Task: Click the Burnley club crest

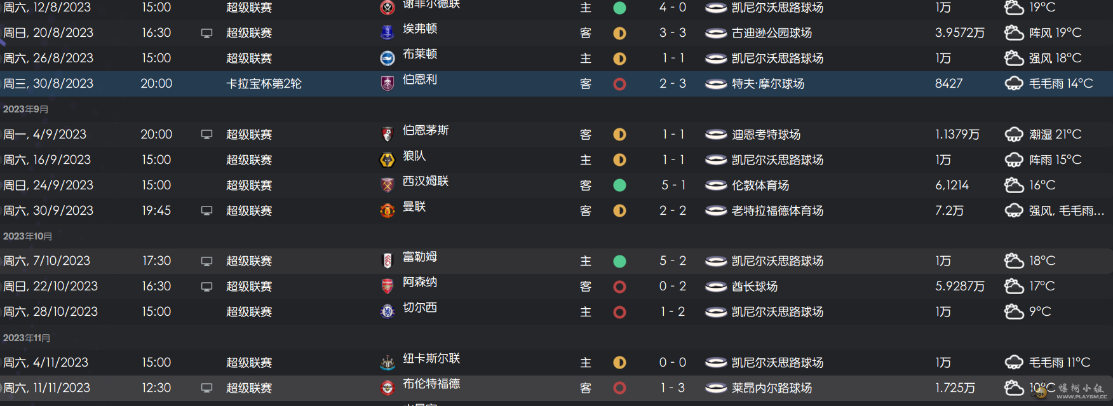Action: tap(387, 83)
